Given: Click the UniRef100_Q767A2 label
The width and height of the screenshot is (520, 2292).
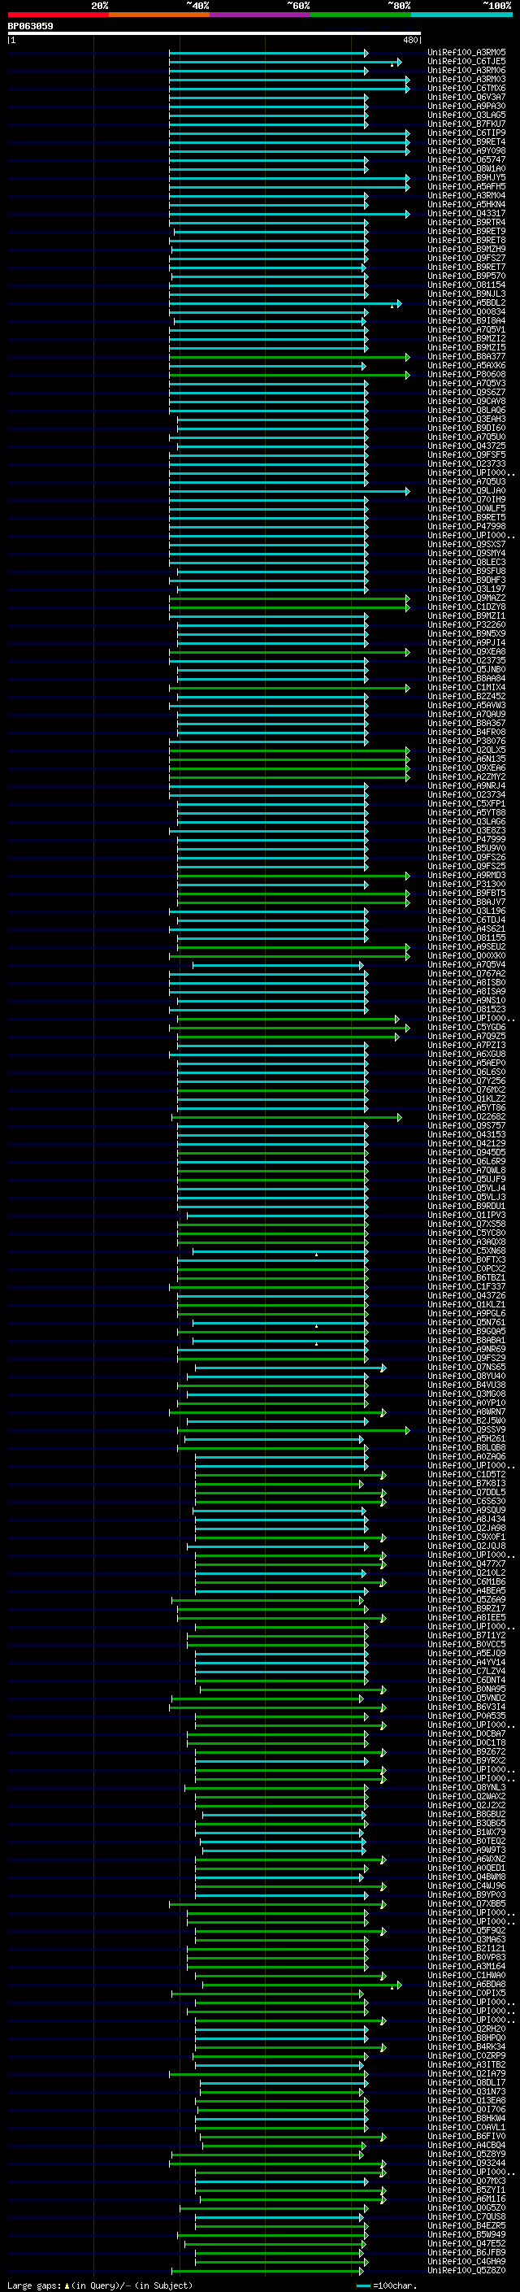Looking at the screenshot, I should pyautogui.click(x=466, y=973).
